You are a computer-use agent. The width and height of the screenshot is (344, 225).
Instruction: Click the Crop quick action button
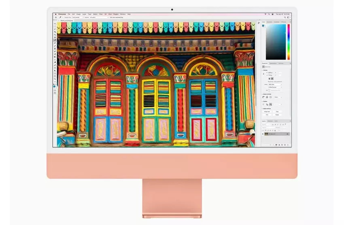click(277, 111)
